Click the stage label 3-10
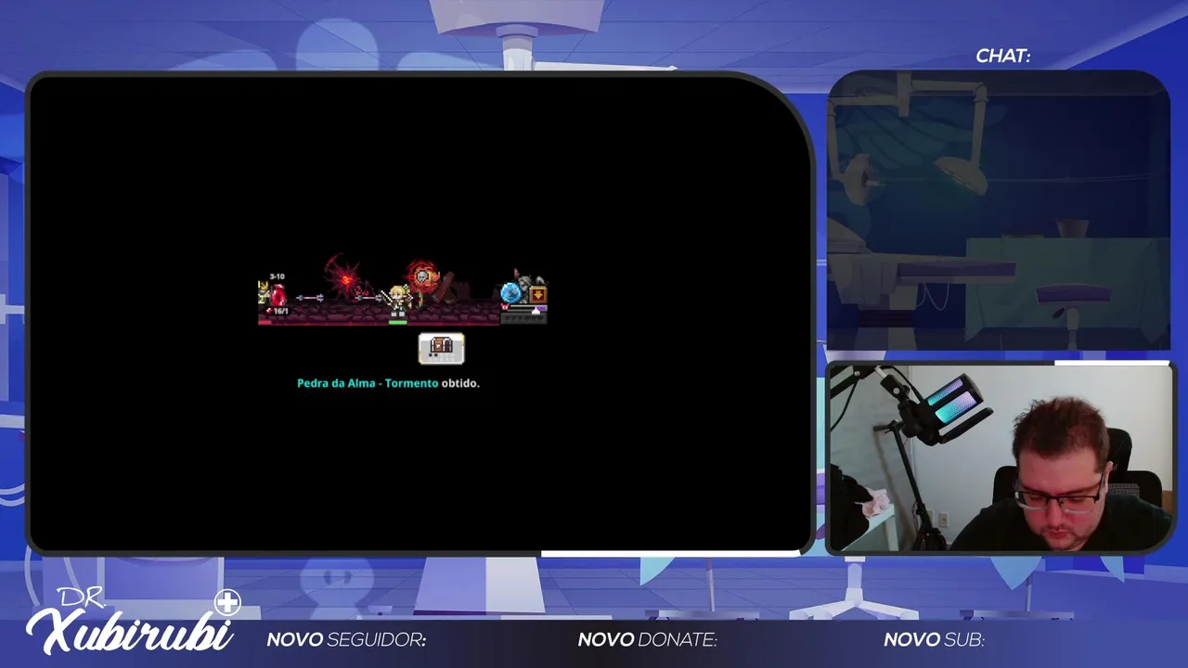This screenshot has width=1188, height=668. point(277,276)
